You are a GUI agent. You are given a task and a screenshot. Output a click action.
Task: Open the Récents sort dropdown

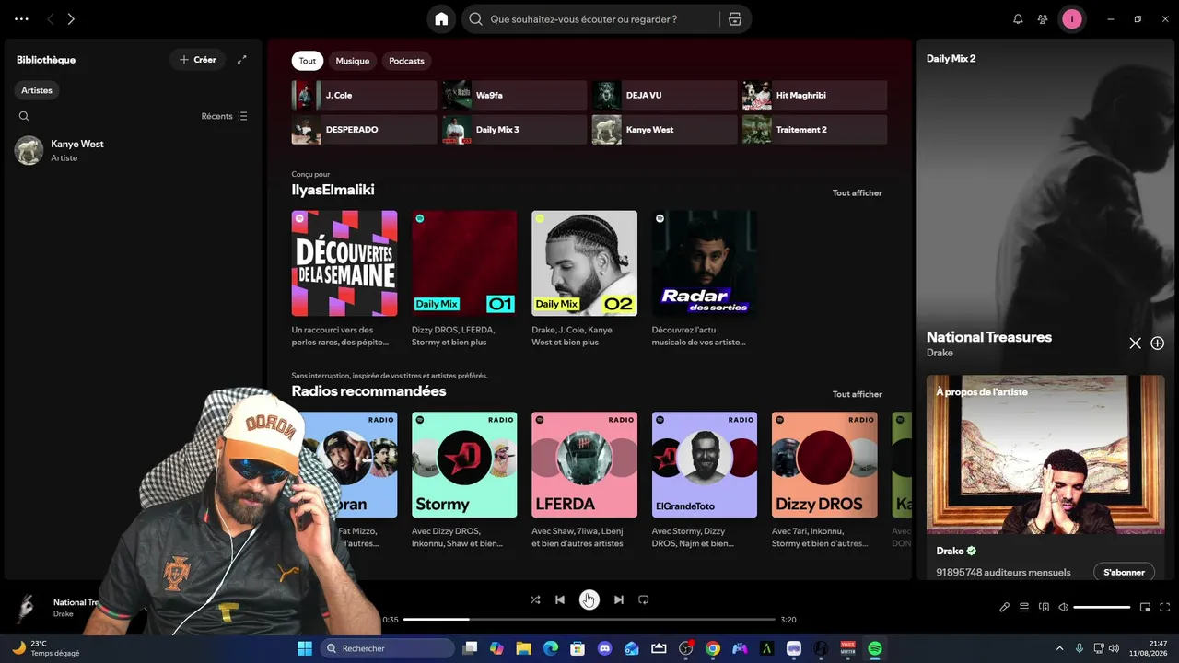coord(225,116)
